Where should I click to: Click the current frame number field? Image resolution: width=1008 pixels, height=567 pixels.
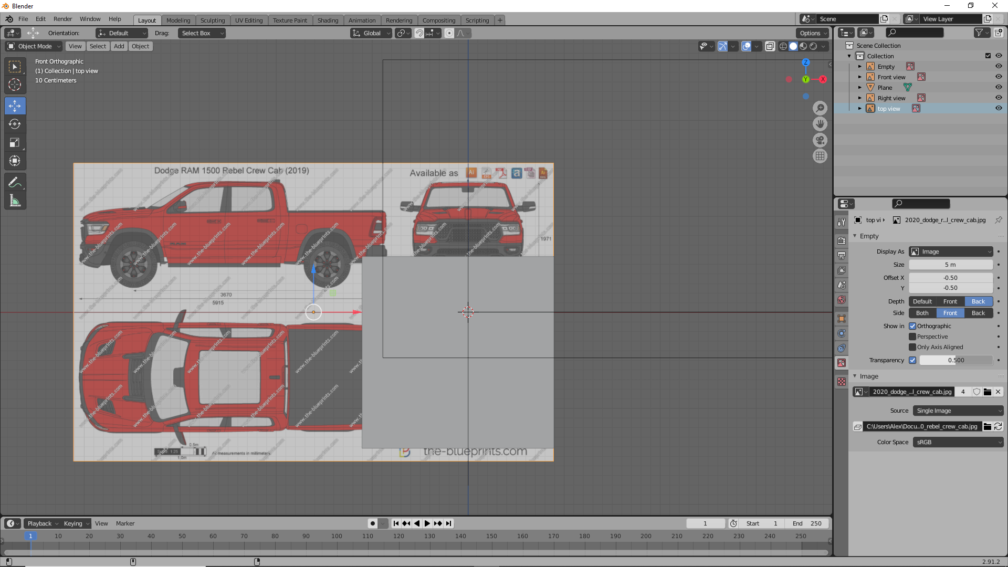[705, 523]
